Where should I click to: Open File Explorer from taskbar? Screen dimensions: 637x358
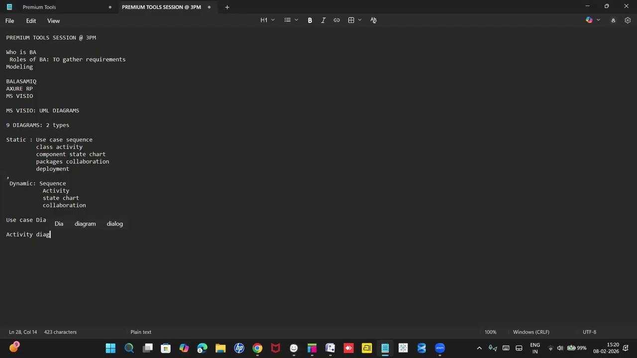(x=220, y=348)
